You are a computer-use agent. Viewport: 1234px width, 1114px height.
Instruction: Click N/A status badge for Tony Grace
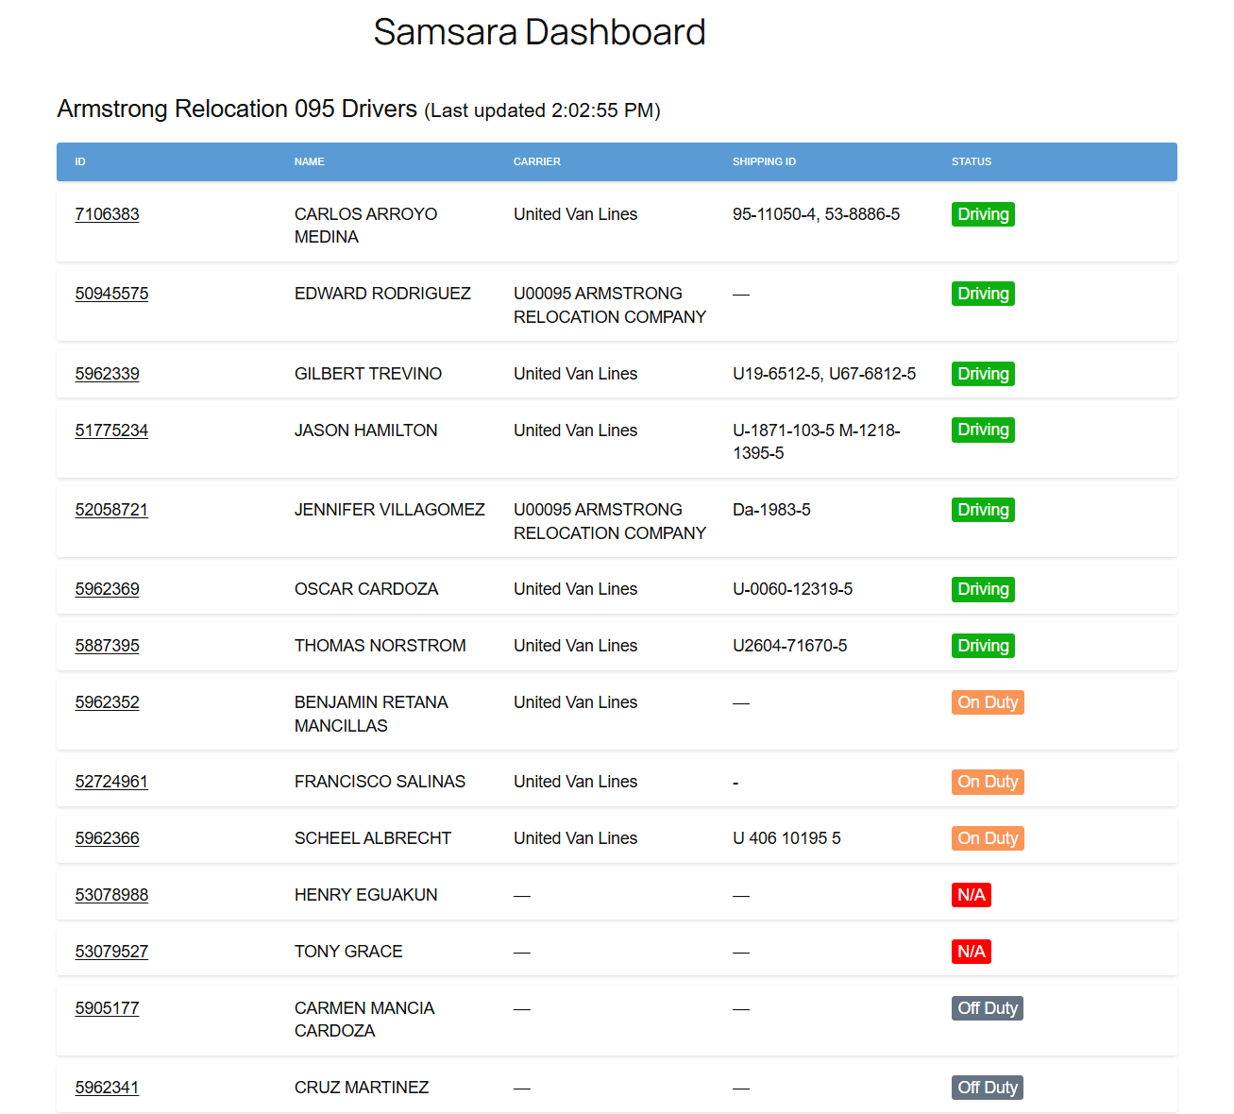pyautogui.click(x=972, y=952)
